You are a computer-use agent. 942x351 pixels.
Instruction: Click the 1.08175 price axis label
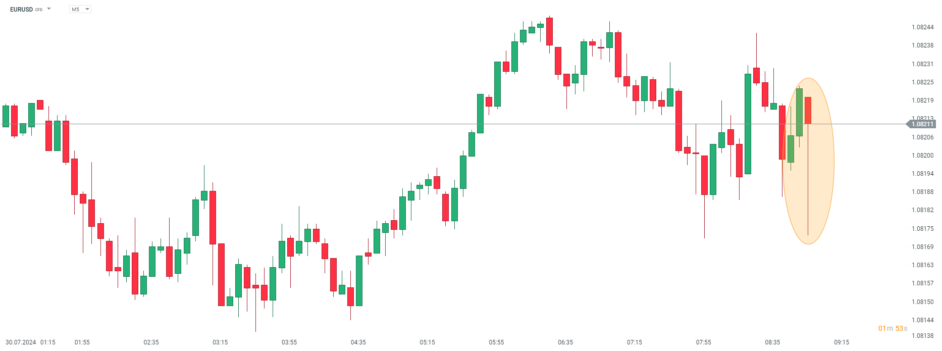click(922, 229)
